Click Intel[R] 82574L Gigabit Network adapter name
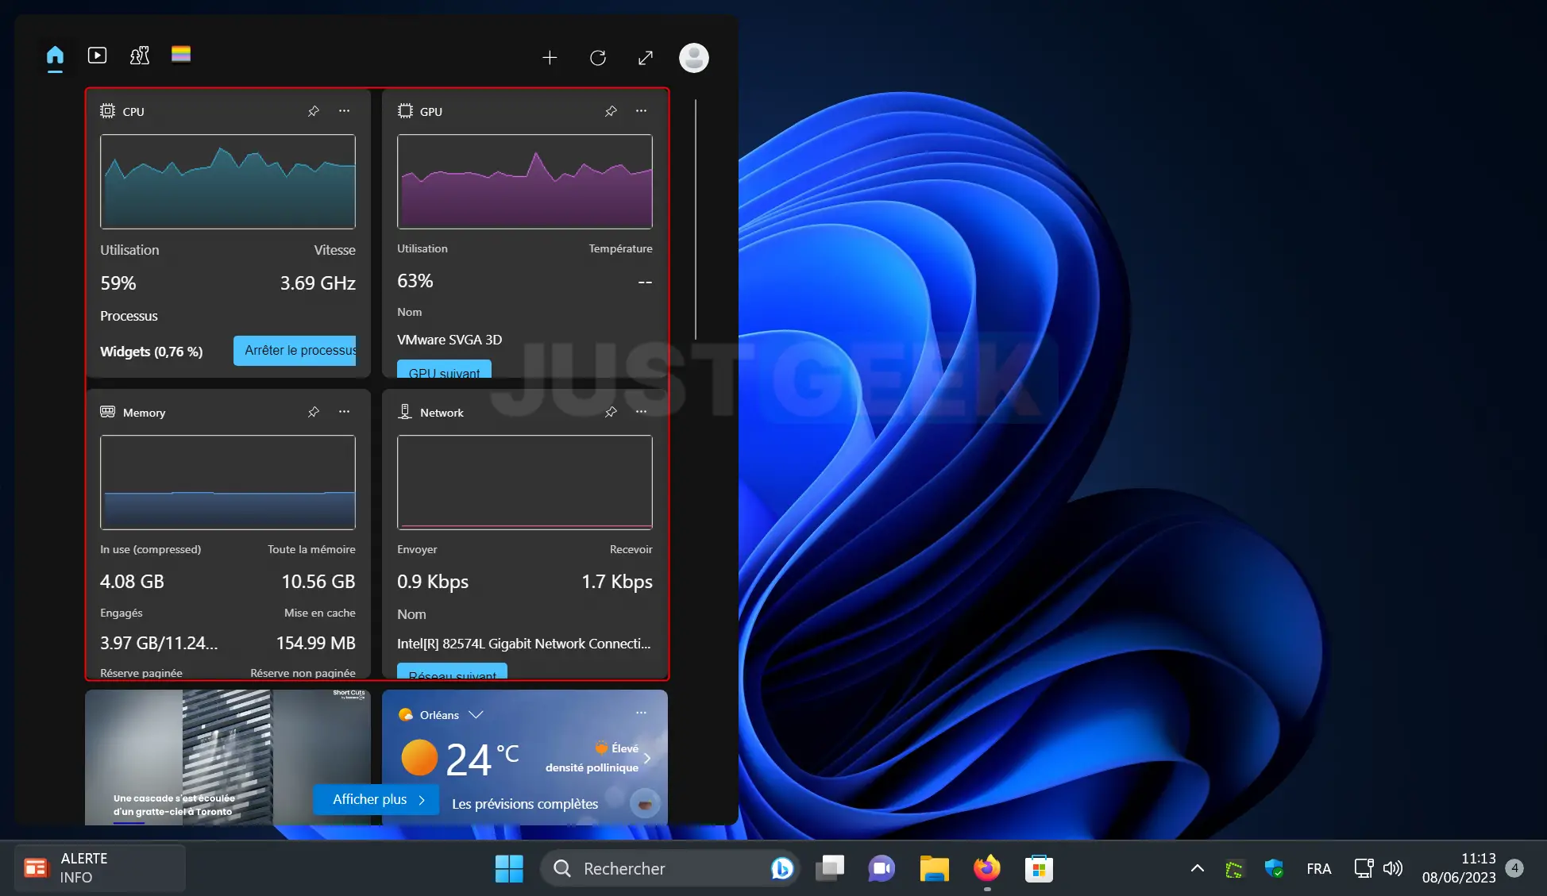 524,644
